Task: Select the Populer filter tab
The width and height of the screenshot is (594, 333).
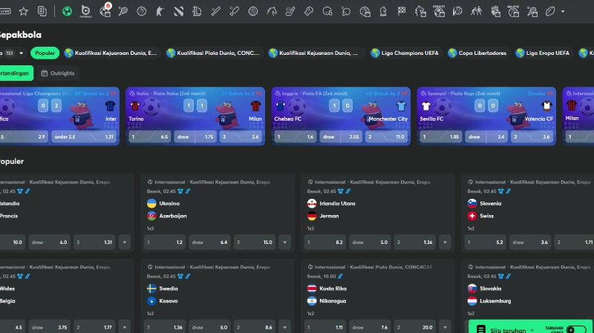Action: 45,53
